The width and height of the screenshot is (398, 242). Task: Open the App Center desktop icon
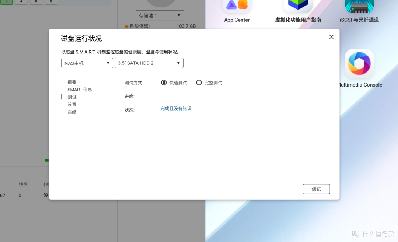(x=237, y=7)
